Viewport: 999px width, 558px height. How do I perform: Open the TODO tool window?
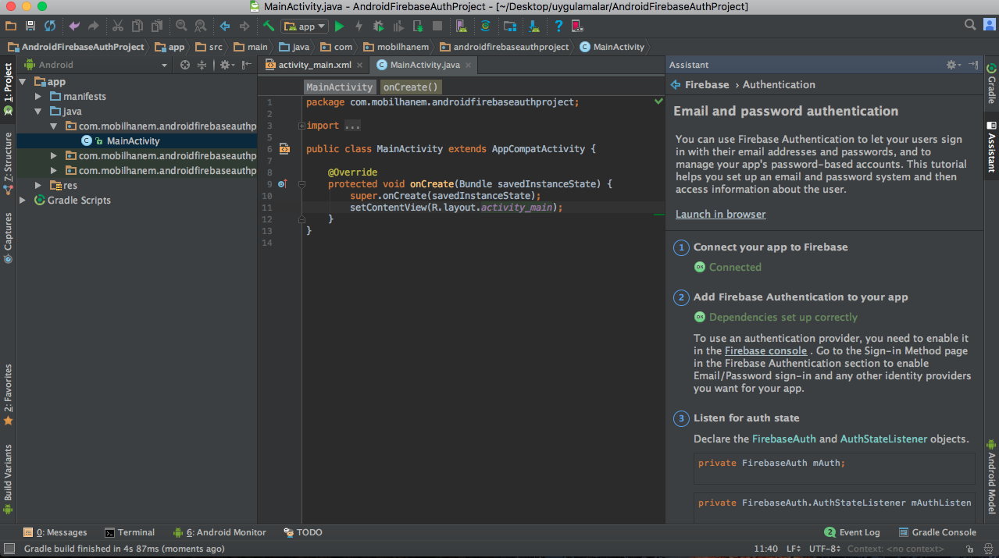301,532
